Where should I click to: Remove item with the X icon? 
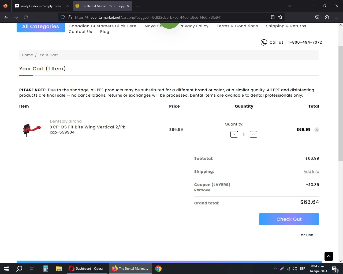tap(317, 130)
